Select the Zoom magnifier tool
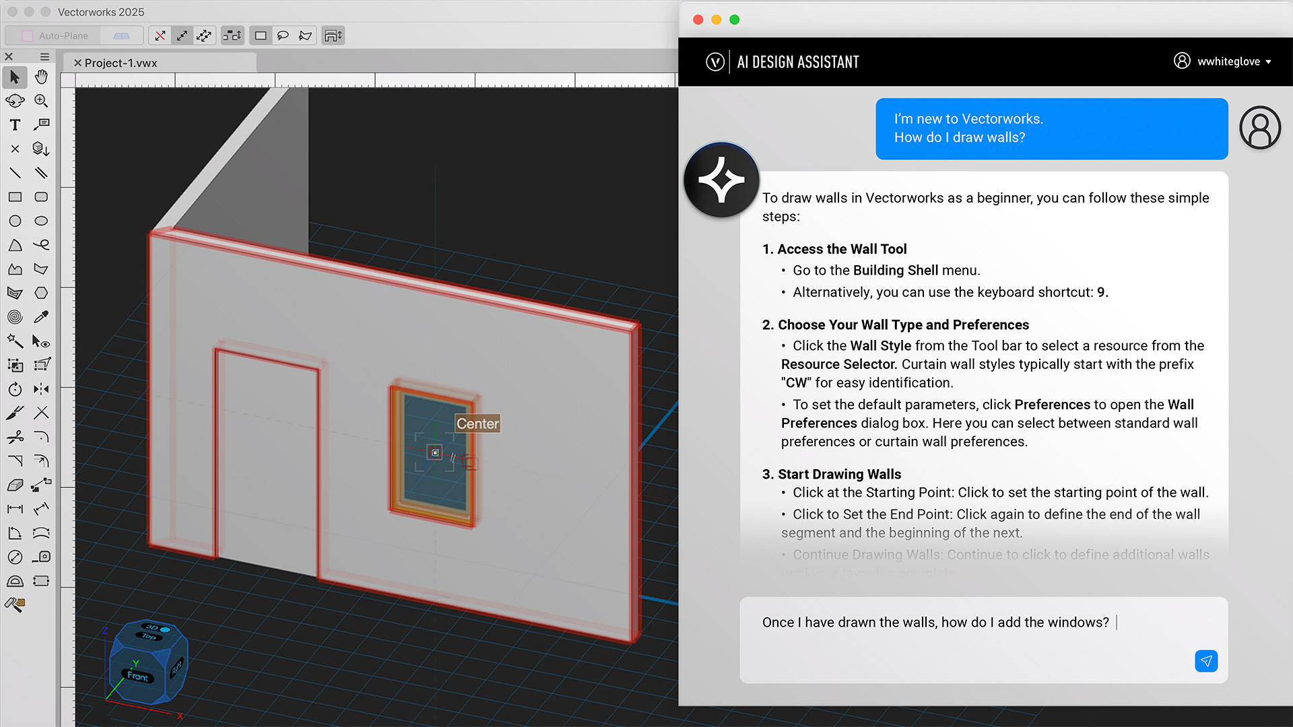Viewport: 1293px width, 727px height. point(40,101)
